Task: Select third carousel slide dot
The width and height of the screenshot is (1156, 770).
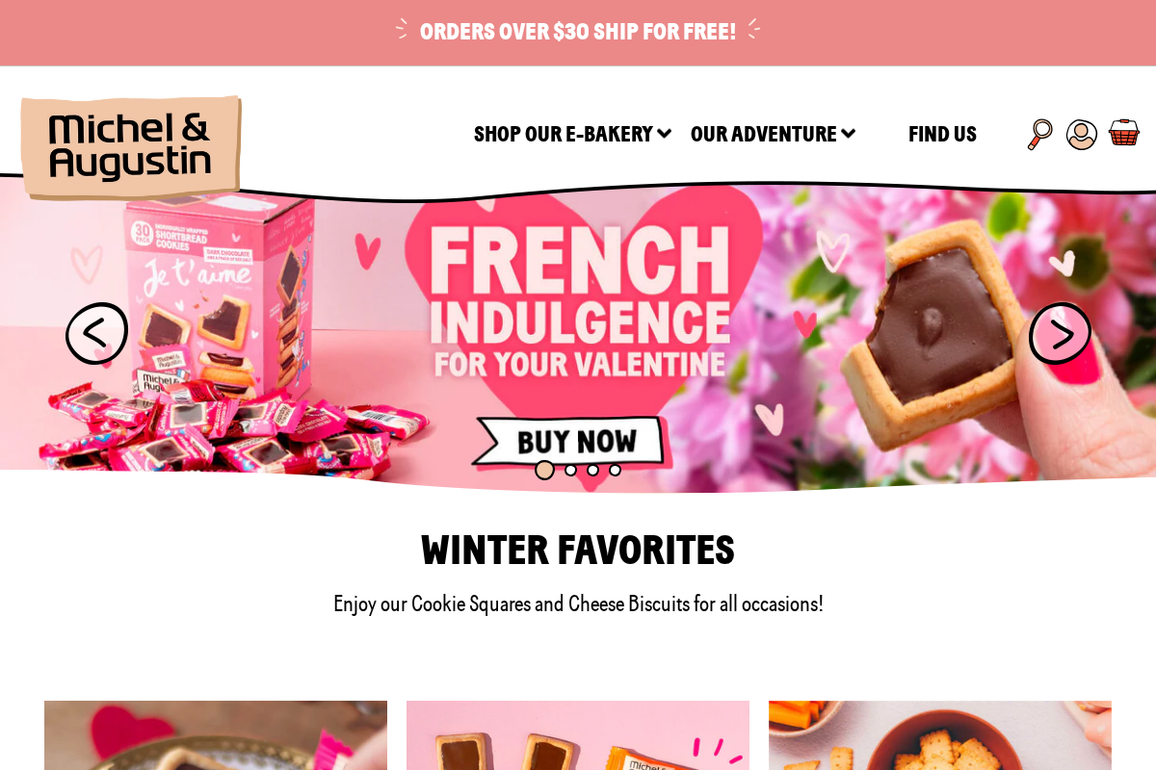Action: (593, 470)
